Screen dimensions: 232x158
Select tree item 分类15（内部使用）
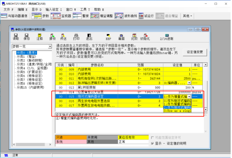pyautogui.click(x=30, y=87)
